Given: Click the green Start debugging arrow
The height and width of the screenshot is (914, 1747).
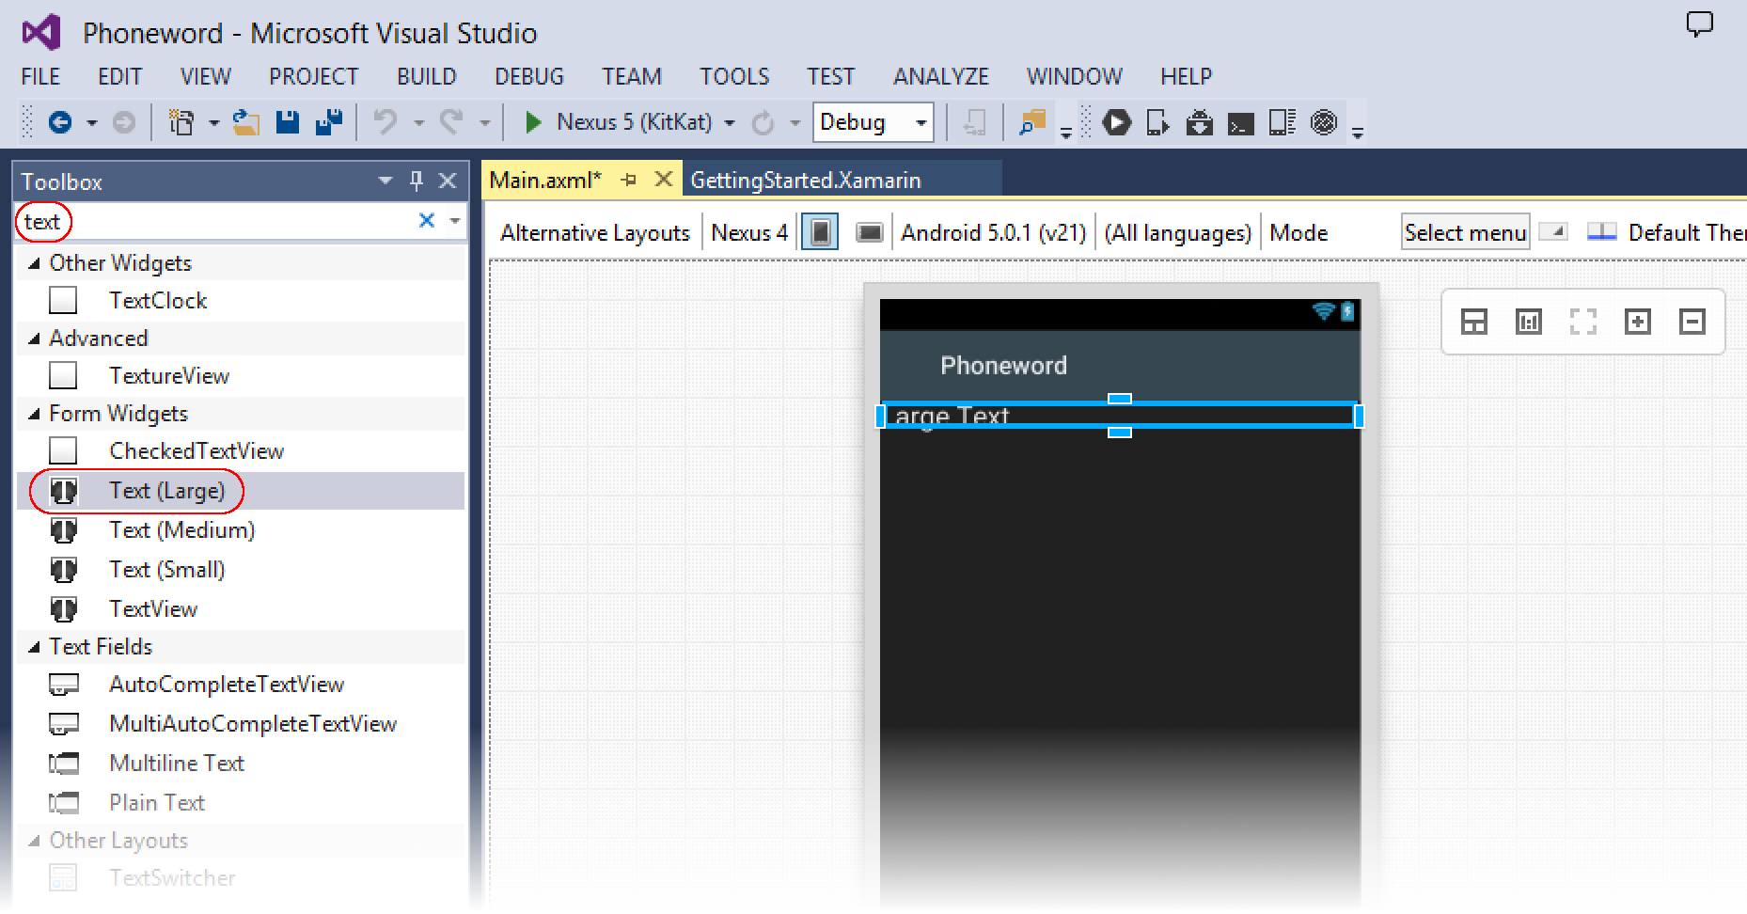Looking at the screenshot, I should pos(533,122).
